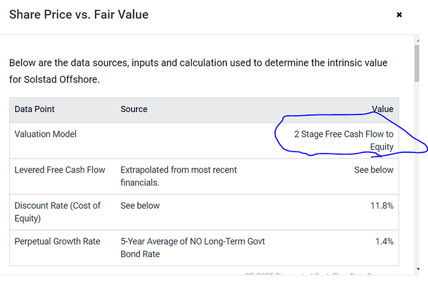Click the Value column header
This screenshot has width=428, height=281.
coord(383,109)
